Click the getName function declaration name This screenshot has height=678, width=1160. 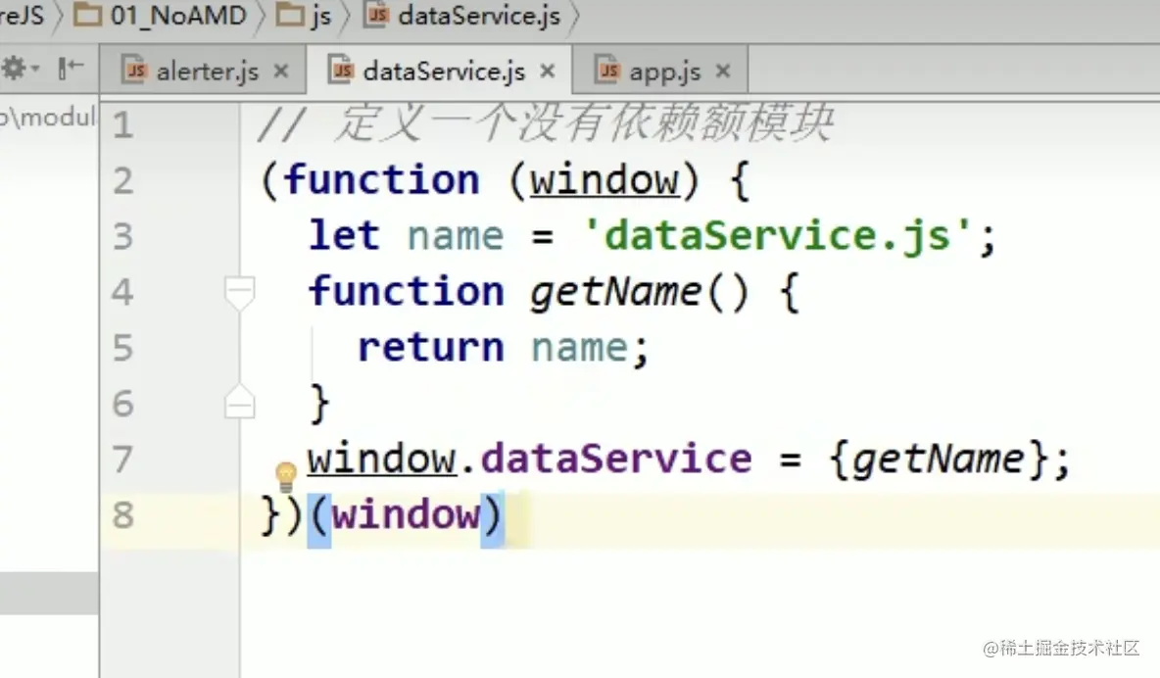tap(615, 292)
